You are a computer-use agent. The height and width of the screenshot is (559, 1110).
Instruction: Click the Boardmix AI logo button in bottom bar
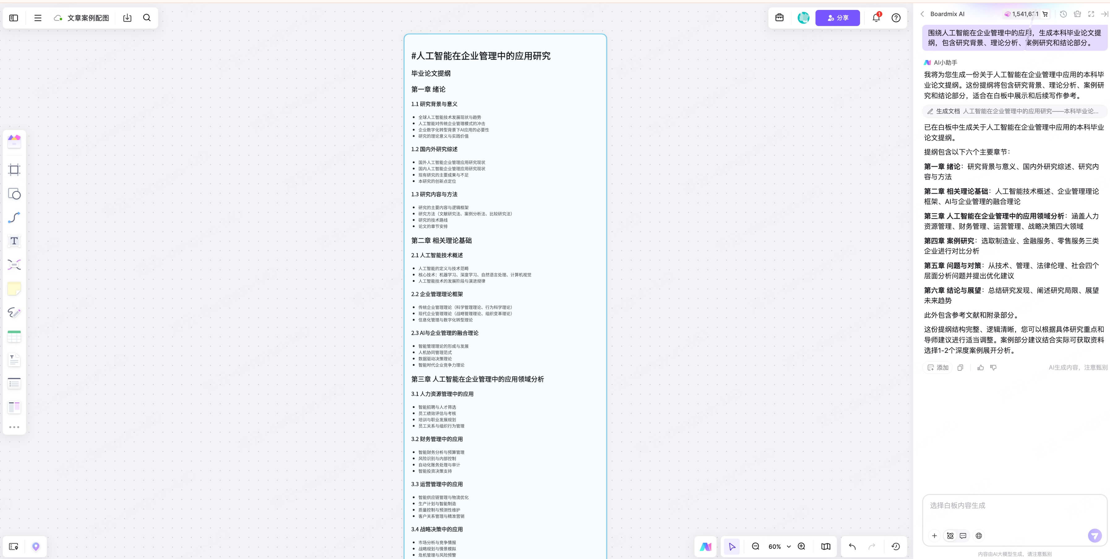(x=706, y=547)
